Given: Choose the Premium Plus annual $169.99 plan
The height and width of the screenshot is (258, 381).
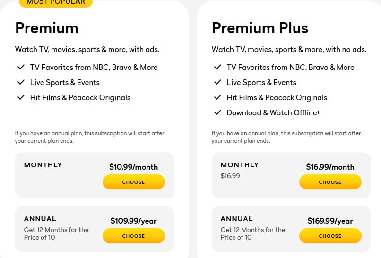Looking at the screenshot, I should coord(330,236).
